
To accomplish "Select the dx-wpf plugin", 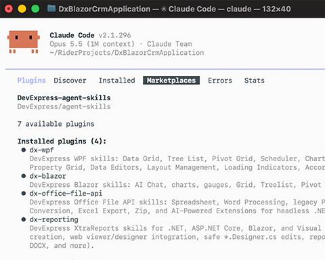I will tap(41, 150).
